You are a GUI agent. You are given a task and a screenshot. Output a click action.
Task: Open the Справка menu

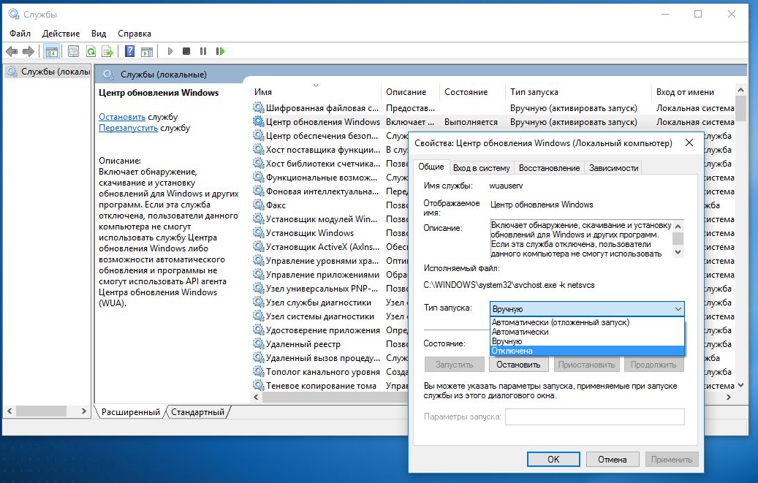[x=134, y=34]
